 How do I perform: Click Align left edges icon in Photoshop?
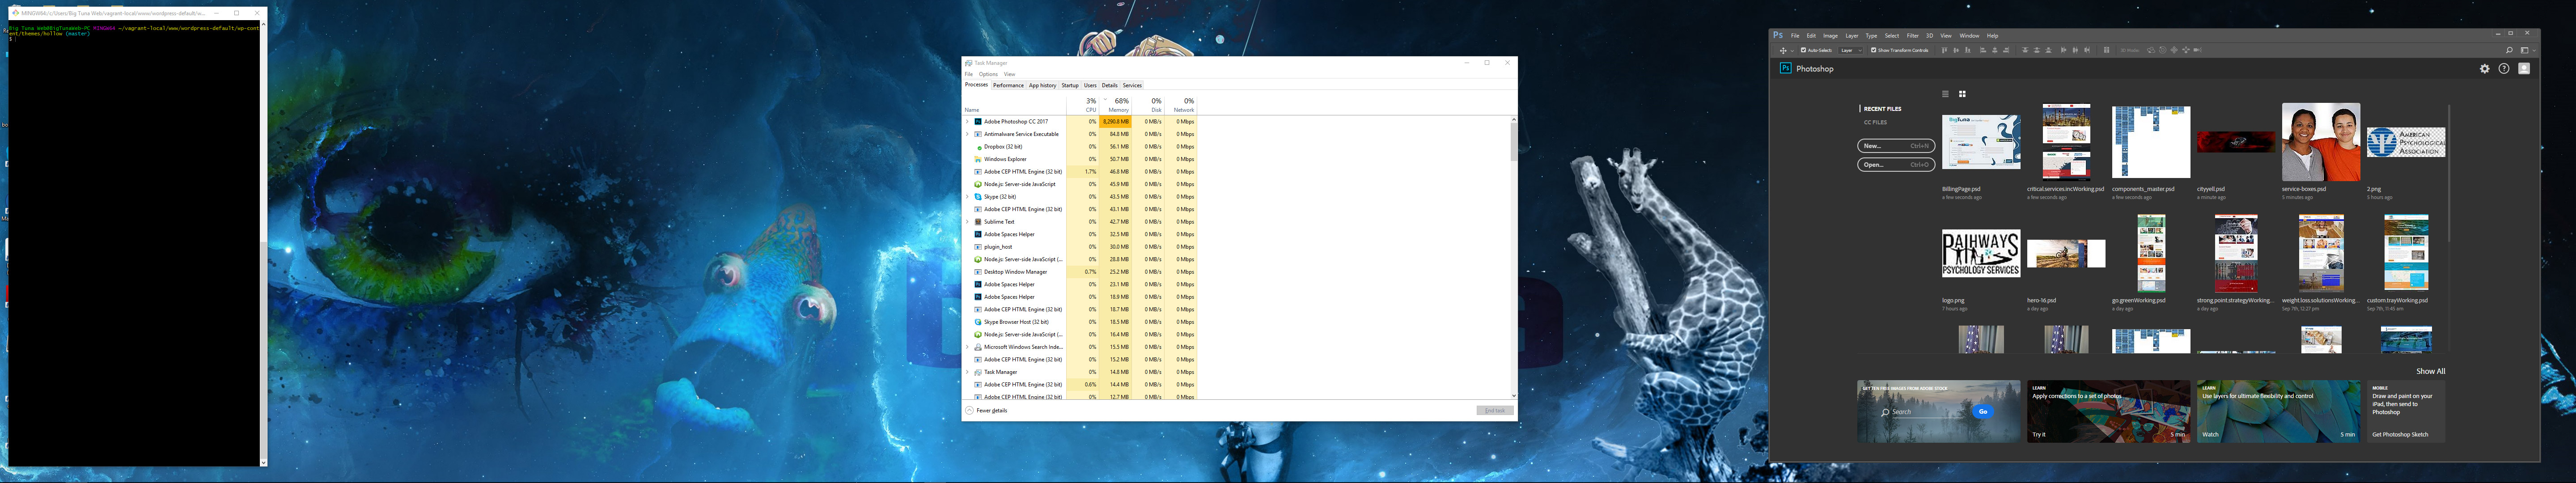click(1983, 50)
